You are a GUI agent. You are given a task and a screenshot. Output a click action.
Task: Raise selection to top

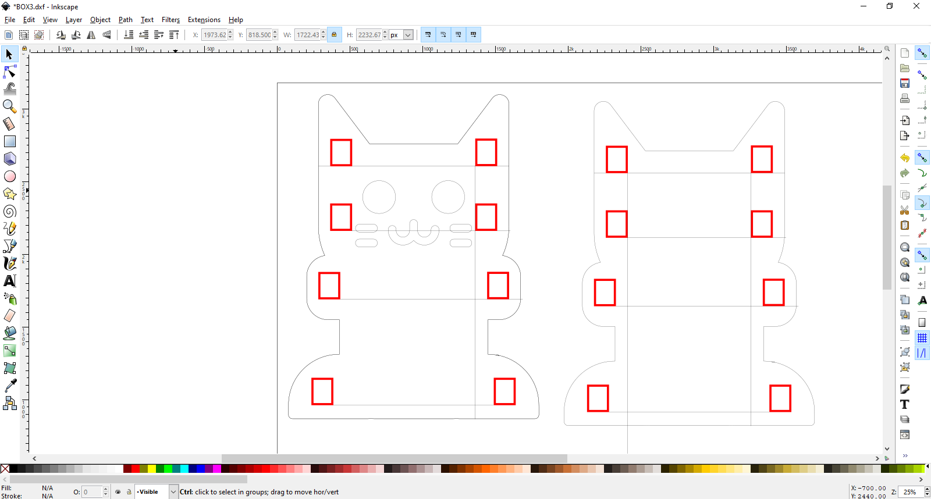coord(174,35)
